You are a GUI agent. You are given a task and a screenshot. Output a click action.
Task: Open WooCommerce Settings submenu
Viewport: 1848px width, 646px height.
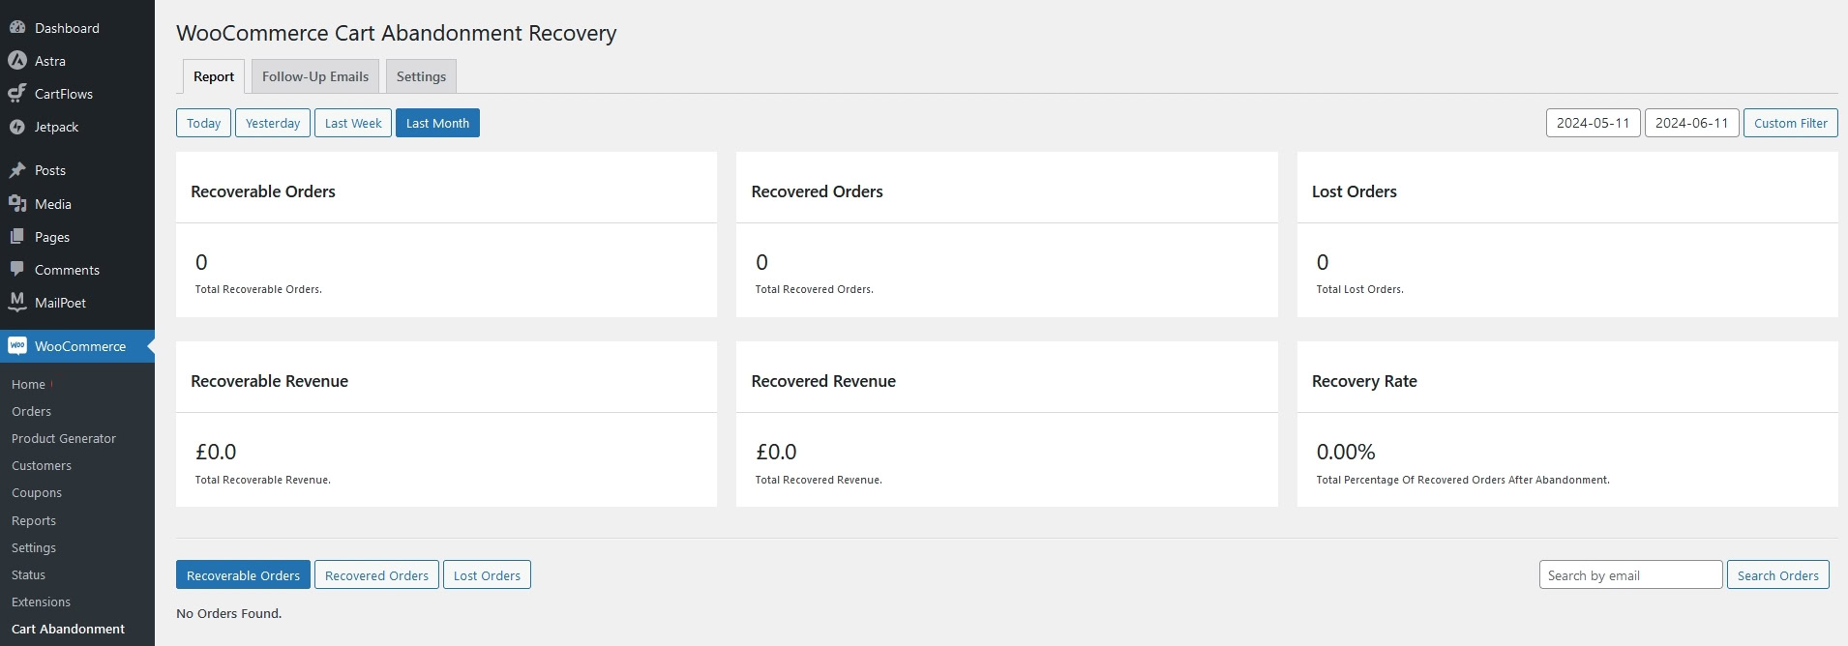click(34, 547)
